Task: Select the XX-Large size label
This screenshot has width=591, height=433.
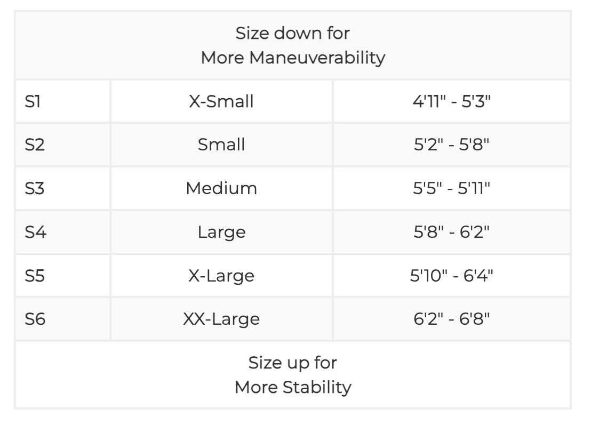Action: 221,319
